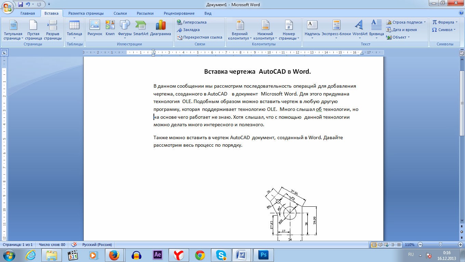Viewport: 465px width, 262px height.
Task: Open Yandex browser from the taskbar
Action: 179,255
